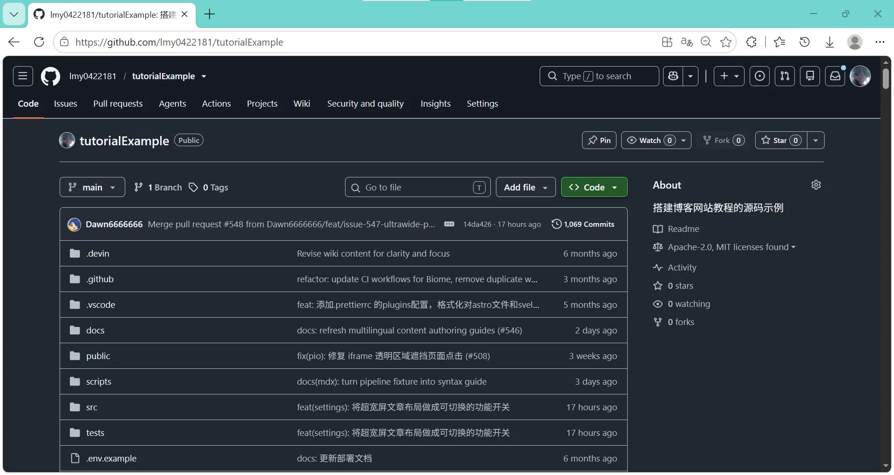Go to GitHub homepage via Octocat logo
The image size is (894, 475).
tap(50, 76)
